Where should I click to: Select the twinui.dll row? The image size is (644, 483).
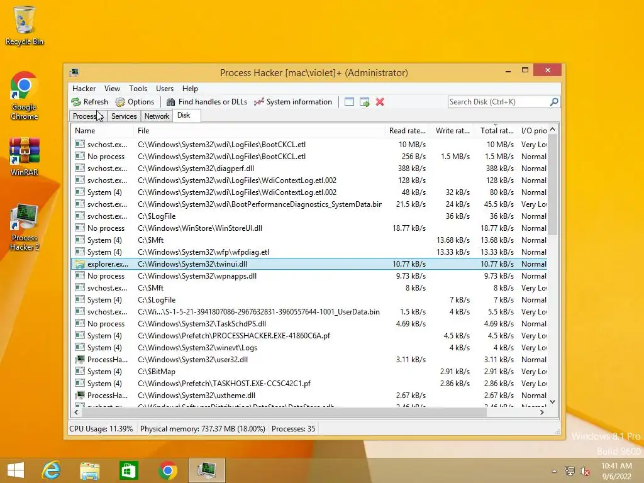tap(309, 264)
